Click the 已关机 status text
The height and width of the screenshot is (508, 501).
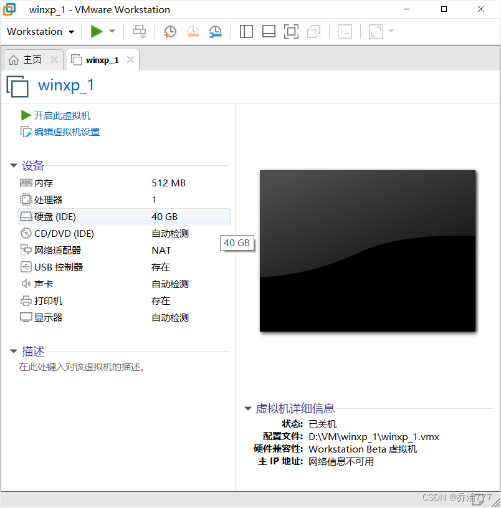[x=323, y=424]
